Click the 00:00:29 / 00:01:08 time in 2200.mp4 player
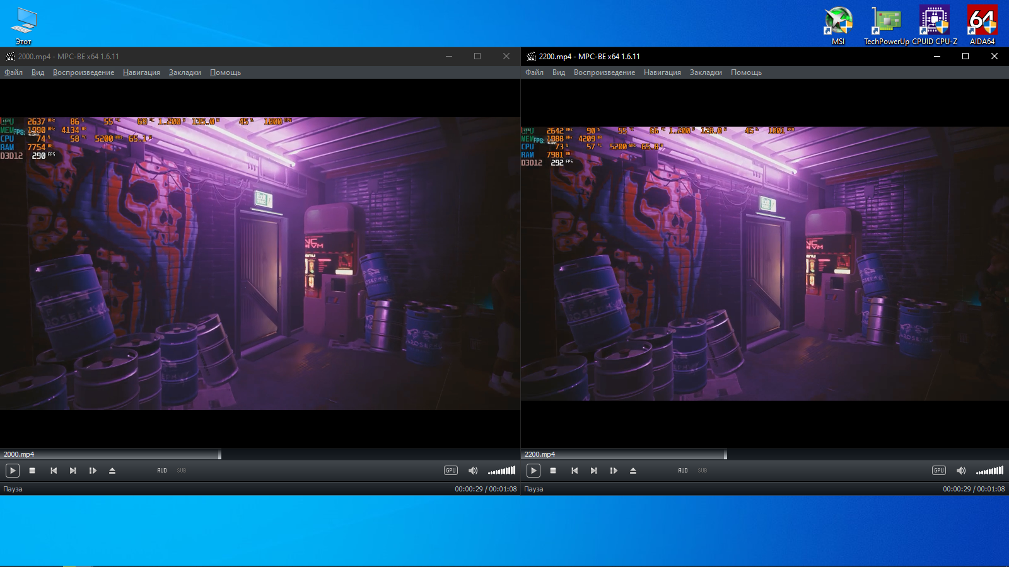This screenshot has width=1009, height=567. pyautogui.click(x=974, y=489)
